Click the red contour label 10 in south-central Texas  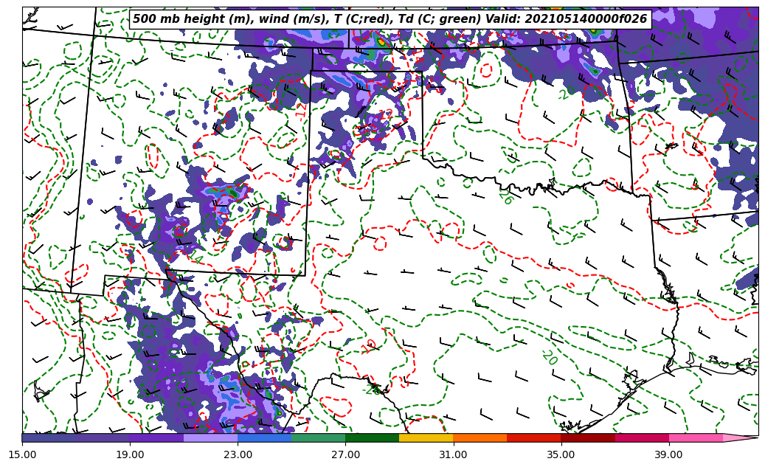click(370, 347)
